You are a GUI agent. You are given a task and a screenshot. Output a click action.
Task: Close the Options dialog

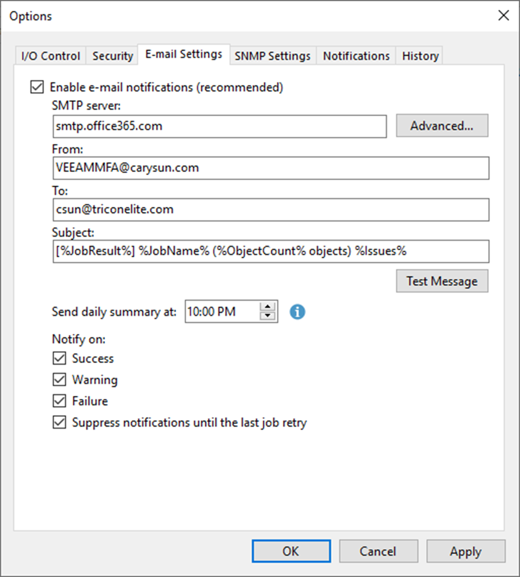503,15
